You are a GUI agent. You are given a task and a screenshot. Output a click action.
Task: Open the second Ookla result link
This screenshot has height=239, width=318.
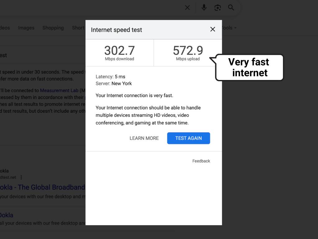point(7,215)
